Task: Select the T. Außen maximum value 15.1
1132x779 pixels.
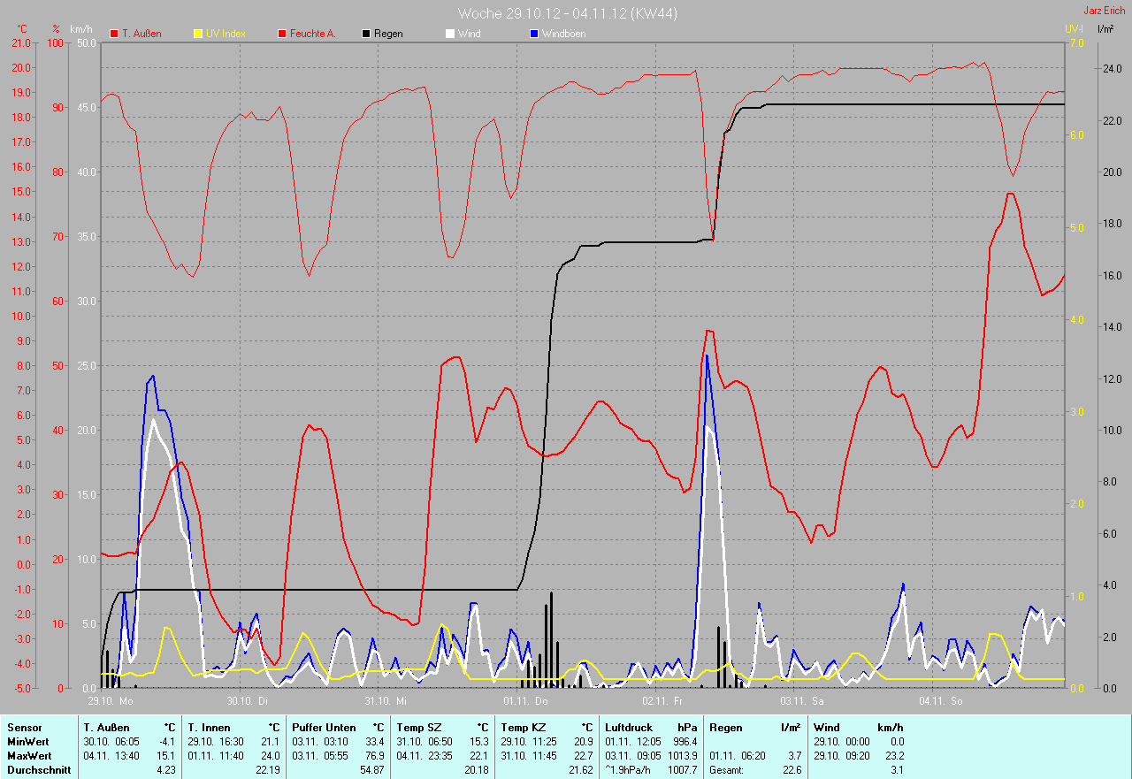Action: (166, 756)
